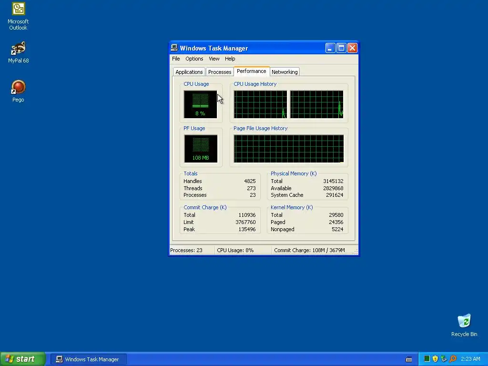
Task: Click the 'Page File Usage History' label
Action: 261,128
